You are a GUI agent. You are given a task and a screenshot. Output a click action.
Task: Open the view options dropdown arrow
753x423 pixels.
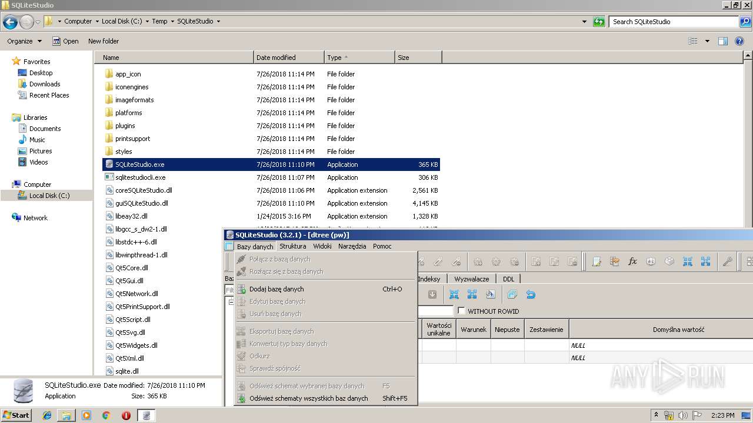(707, 41)
